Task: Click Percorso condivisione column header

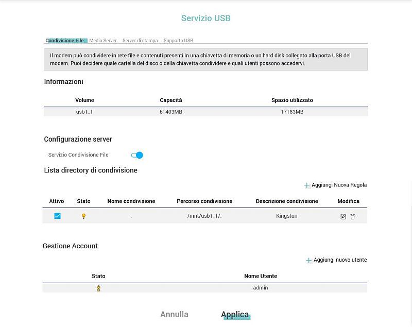Action: click(204, 201)
